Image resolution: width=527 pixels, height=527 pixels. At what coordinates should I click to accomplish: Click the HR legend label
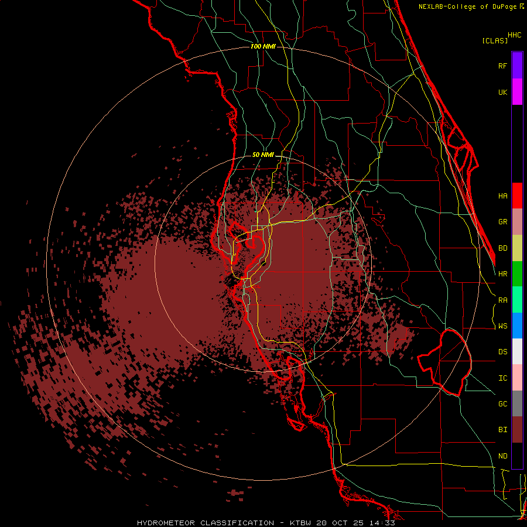pyautogui.click(x=503, y=274)
